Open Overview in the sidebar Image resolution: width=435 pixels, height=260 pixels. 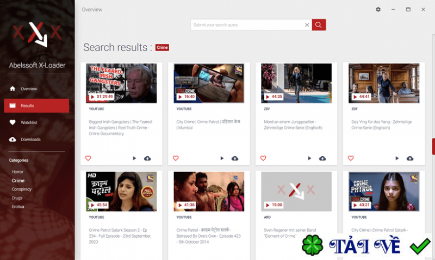coord(36,89)
